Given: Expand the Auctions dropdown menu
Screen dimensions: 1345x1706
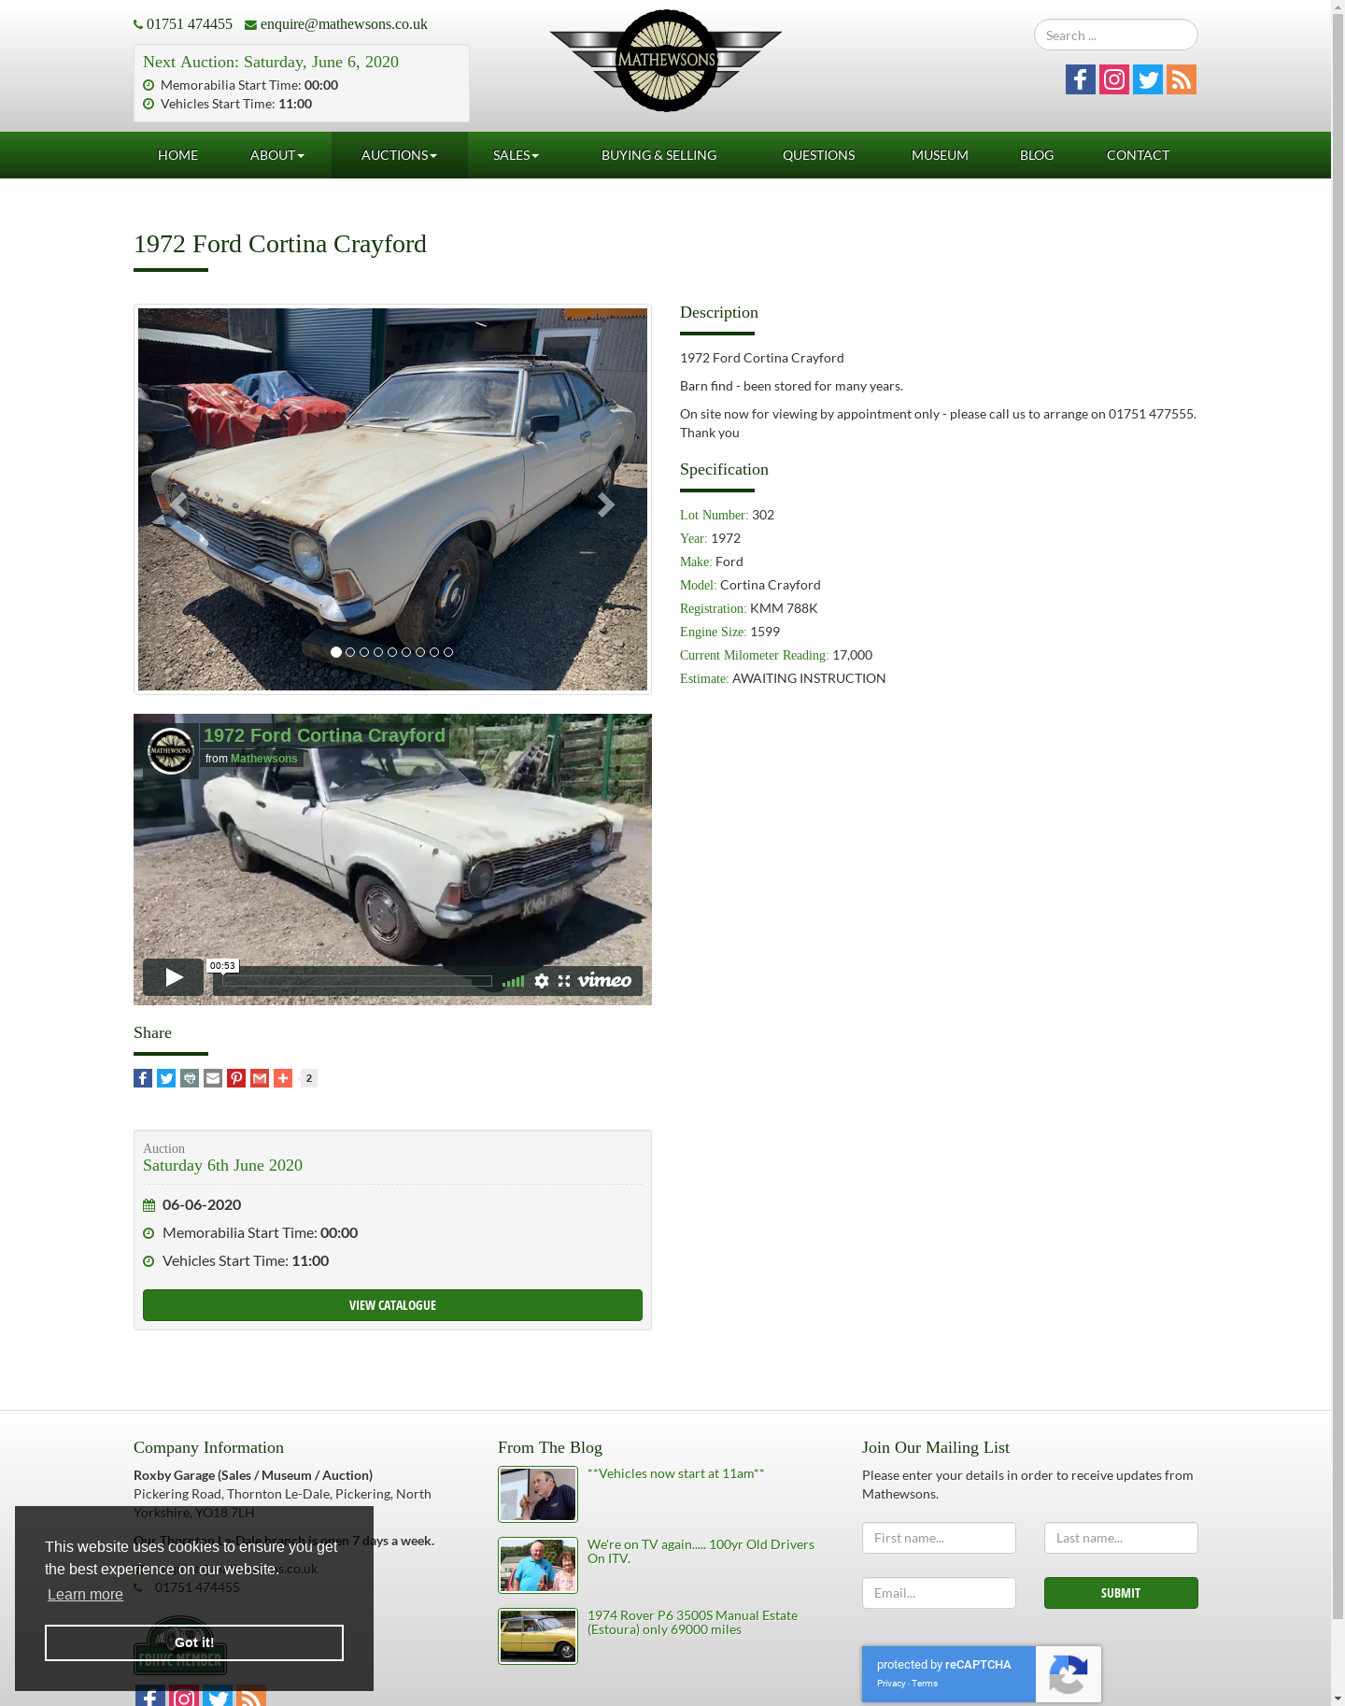Looking at the screenshot, I should [x=400, y=155].
